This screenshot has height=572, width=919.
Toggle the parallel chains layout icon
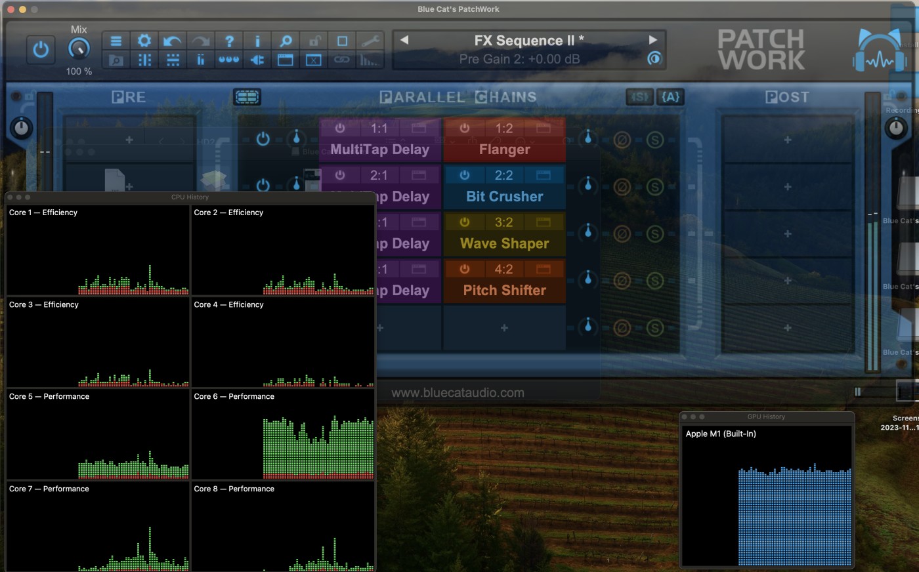[x=247, y=97]
